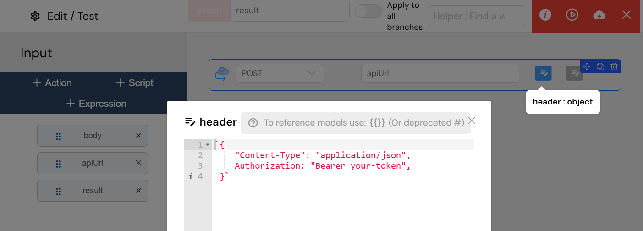Duplicate the action with the copy icon
Screen dimensions: 643x231
tap(600, 66)
